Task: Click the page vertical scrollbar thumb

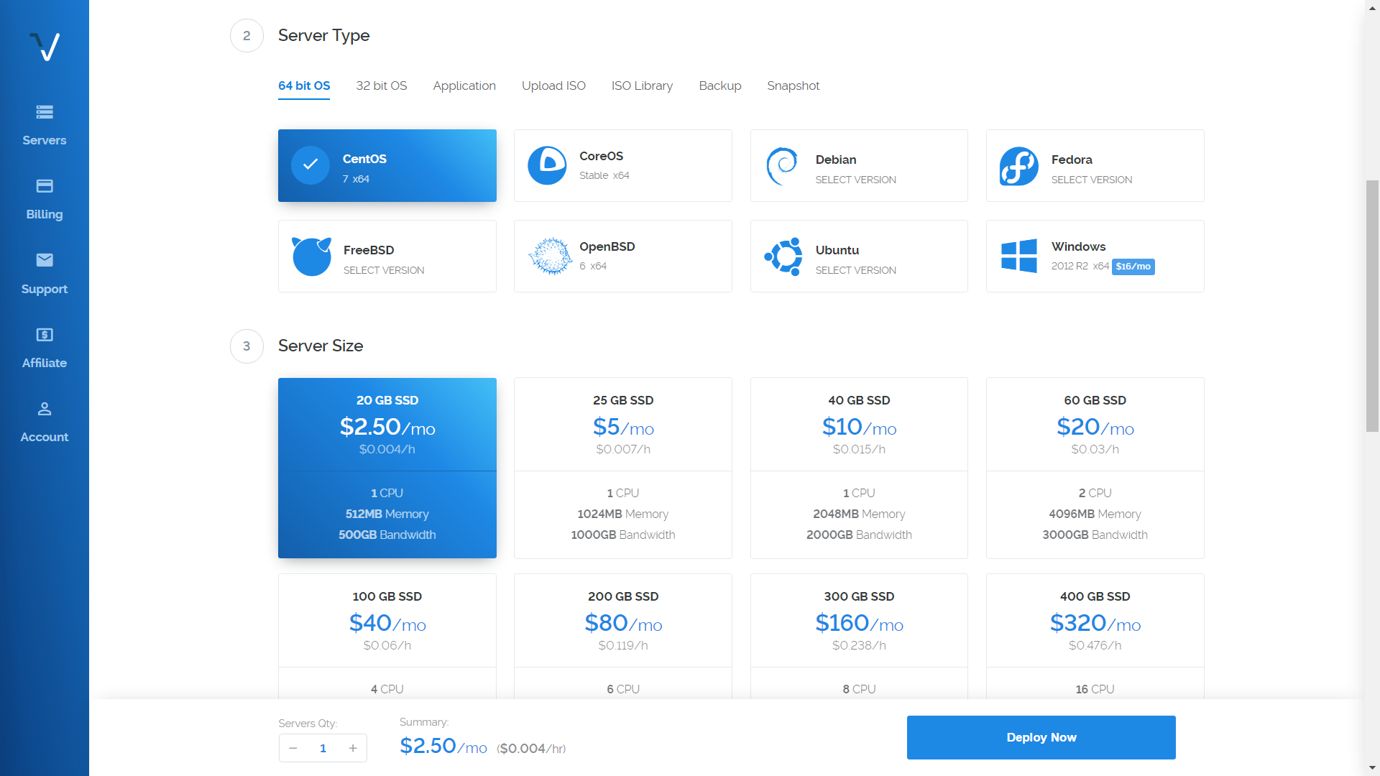Action: (x=1372, y=305)
